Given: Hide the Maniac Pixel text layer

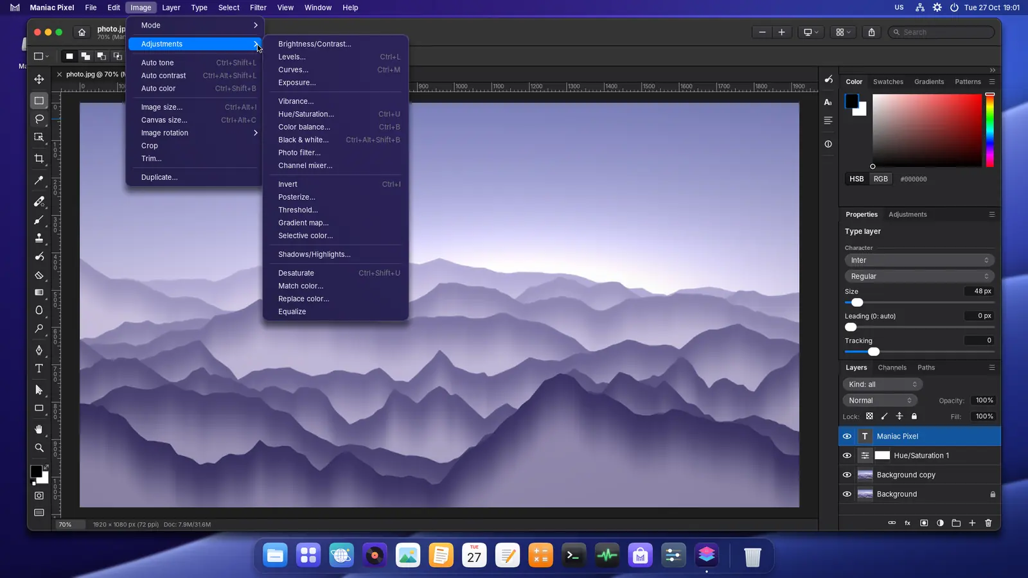Looking at the screenshot, I should [x=847, y=436].
